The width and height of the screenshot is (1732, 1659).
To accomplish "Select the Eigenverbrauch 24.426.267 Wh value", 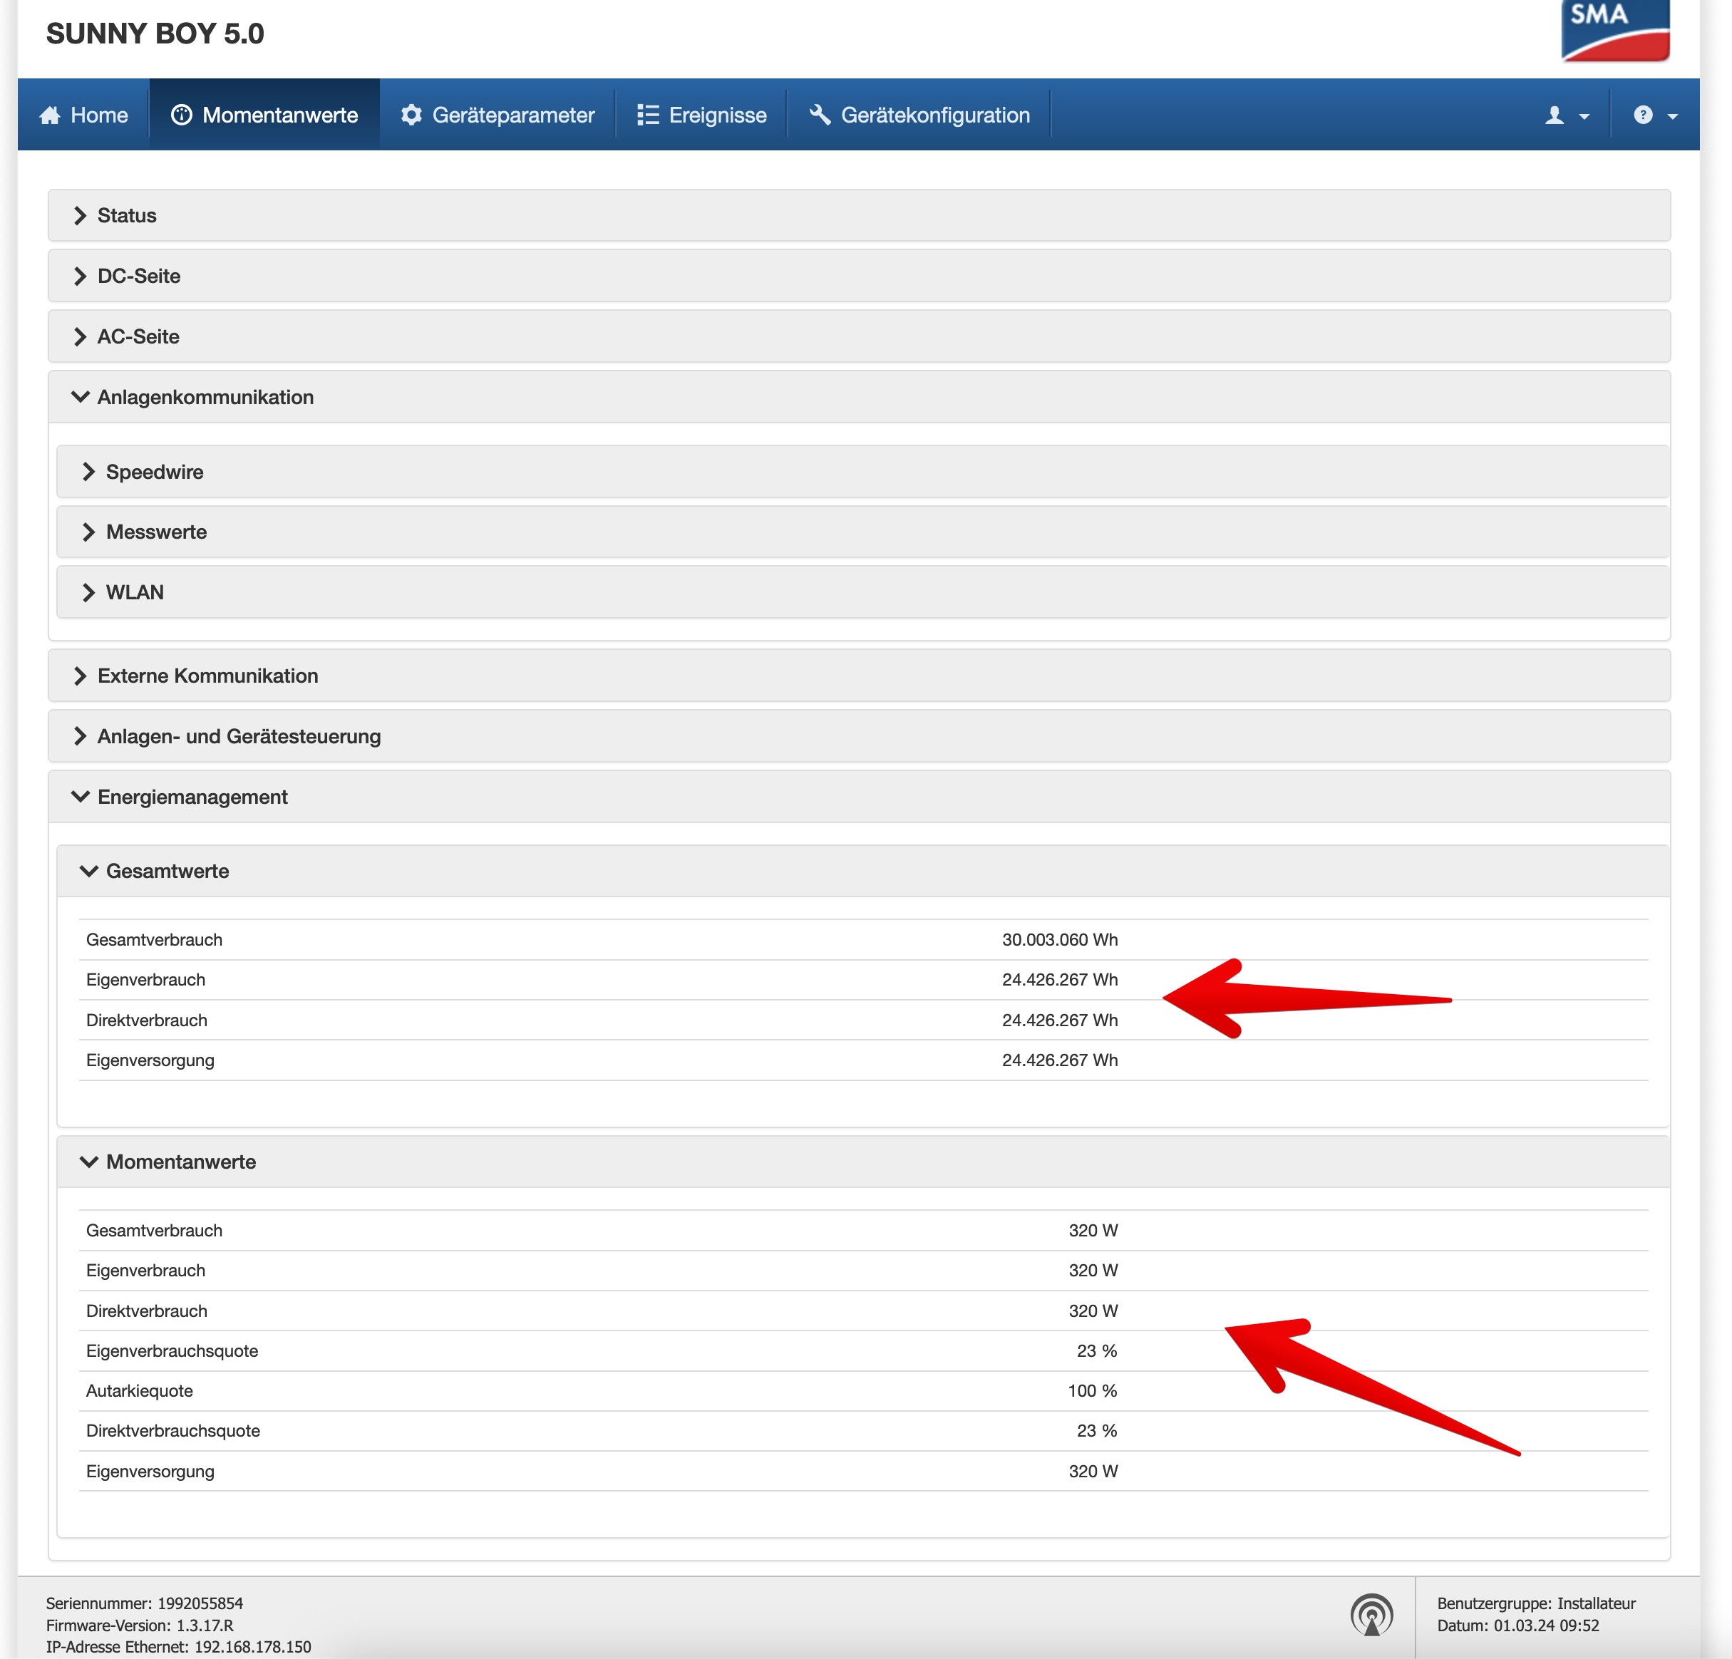I will (x=1060, y=980).
